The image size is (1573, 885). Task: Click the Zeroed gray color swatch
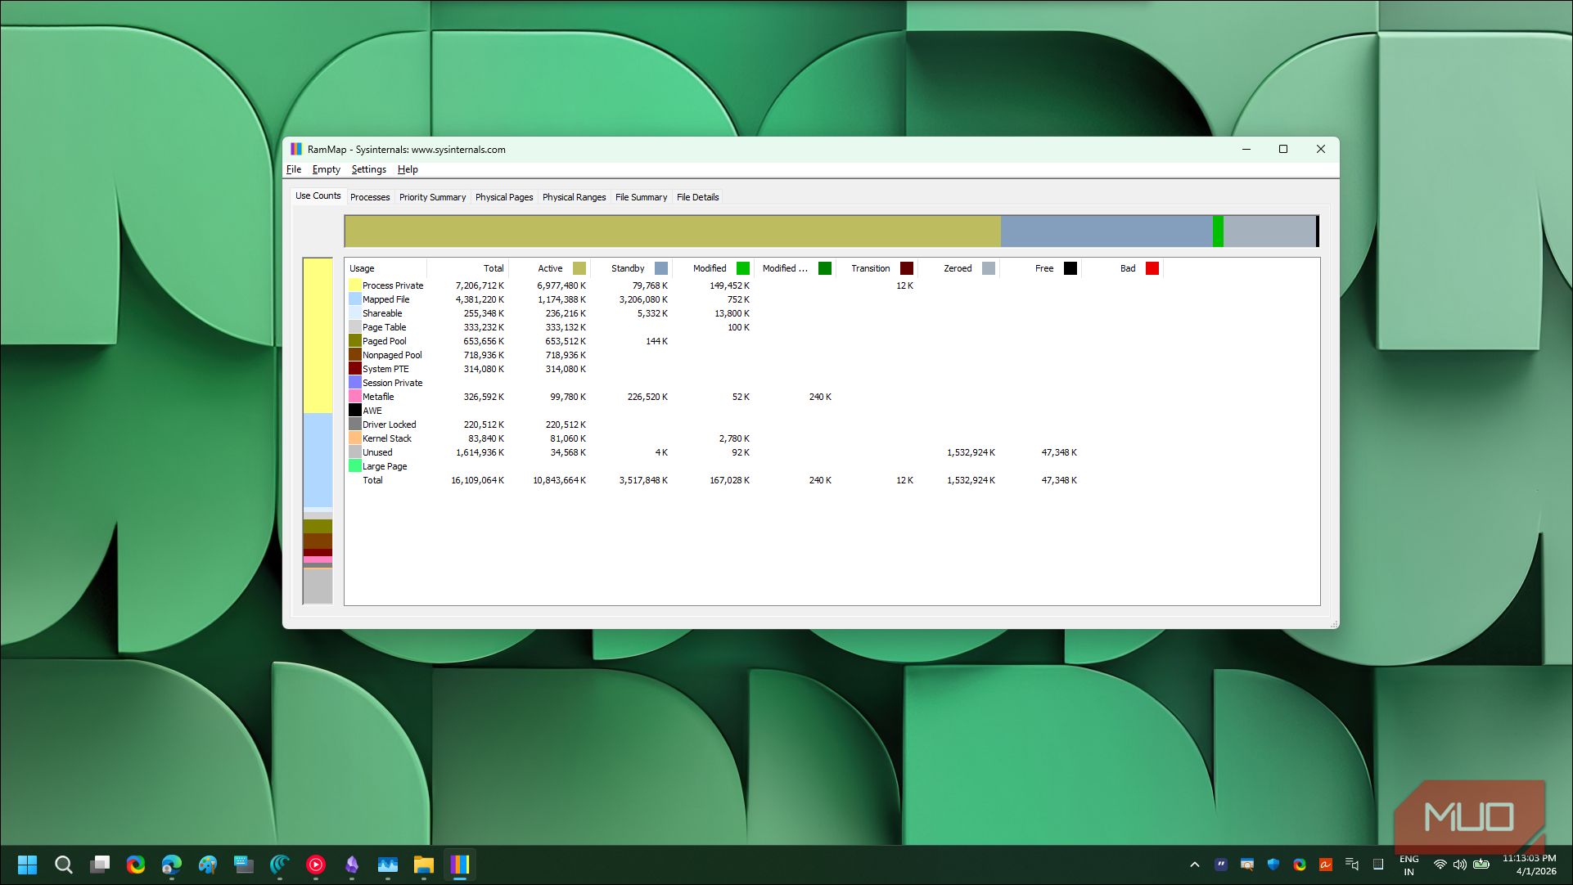[x=989, y=268]
